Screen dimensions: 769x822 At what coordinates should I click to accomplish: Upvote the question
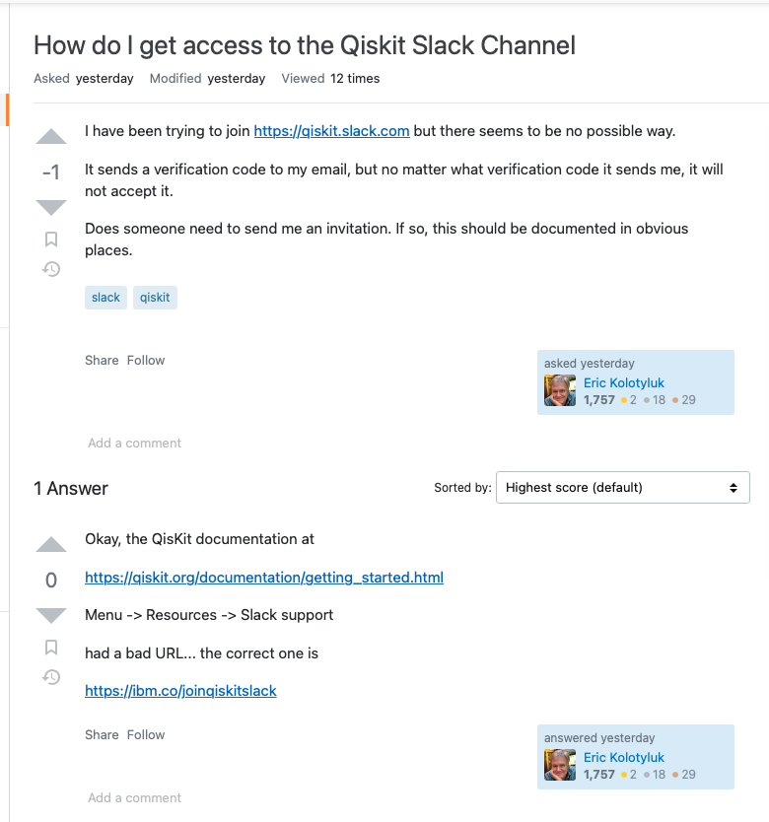[x=51, y=137]
